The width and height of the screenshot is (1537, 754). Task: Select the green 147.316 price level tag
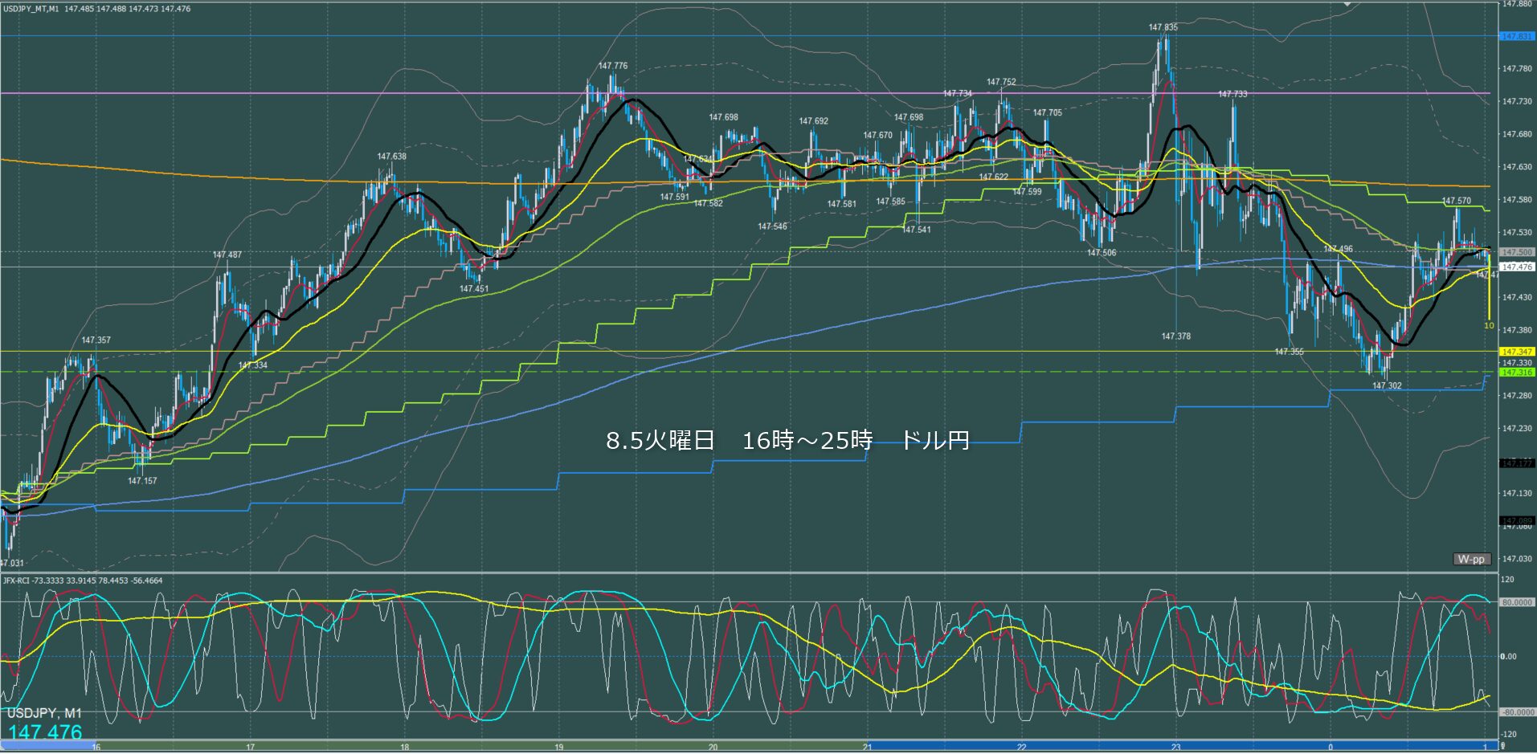[1517, 373]
